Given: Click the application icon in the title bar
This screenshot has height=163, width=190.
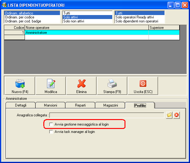Looking at the screenshot, I should 4,5.
